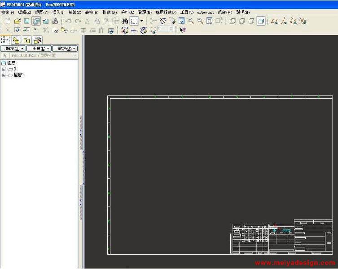Click the No Hidden display icon
The width and height of the screenshot is (338, 269).
(251, 21)
